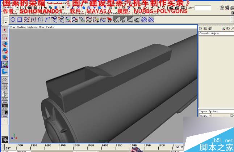Click the last blue wavy mesh shelf icon

click(151, 19)
